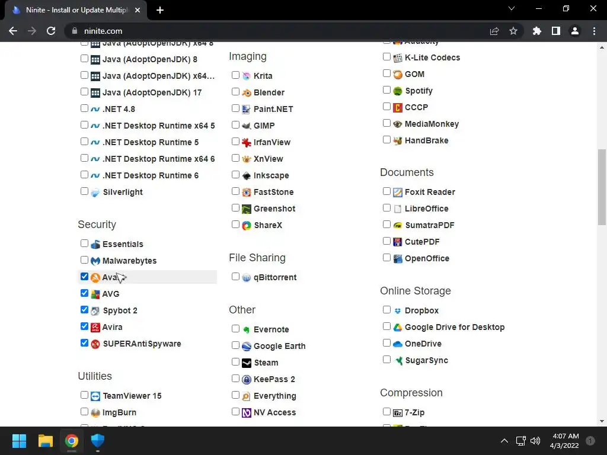The height and width of the screenshot is (455, 607).
Task: Uncheck the Spybot 2 checkbox
Action: click(x=84, y=309)
